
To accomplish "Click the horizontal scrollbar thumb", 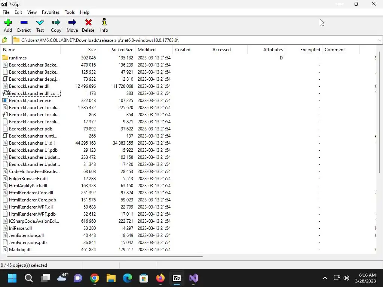I will (105, 256).
